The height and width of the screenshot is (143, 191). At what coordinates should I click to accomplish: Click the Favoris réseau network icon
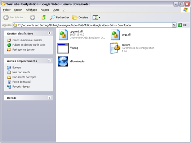coord(9,87)
